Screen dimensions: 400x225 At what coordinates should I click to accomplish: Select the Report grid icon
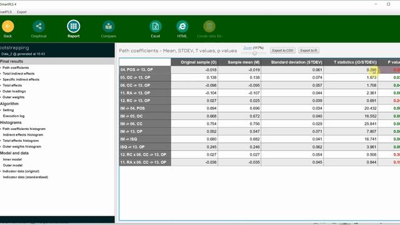click(x=74, y=26)
